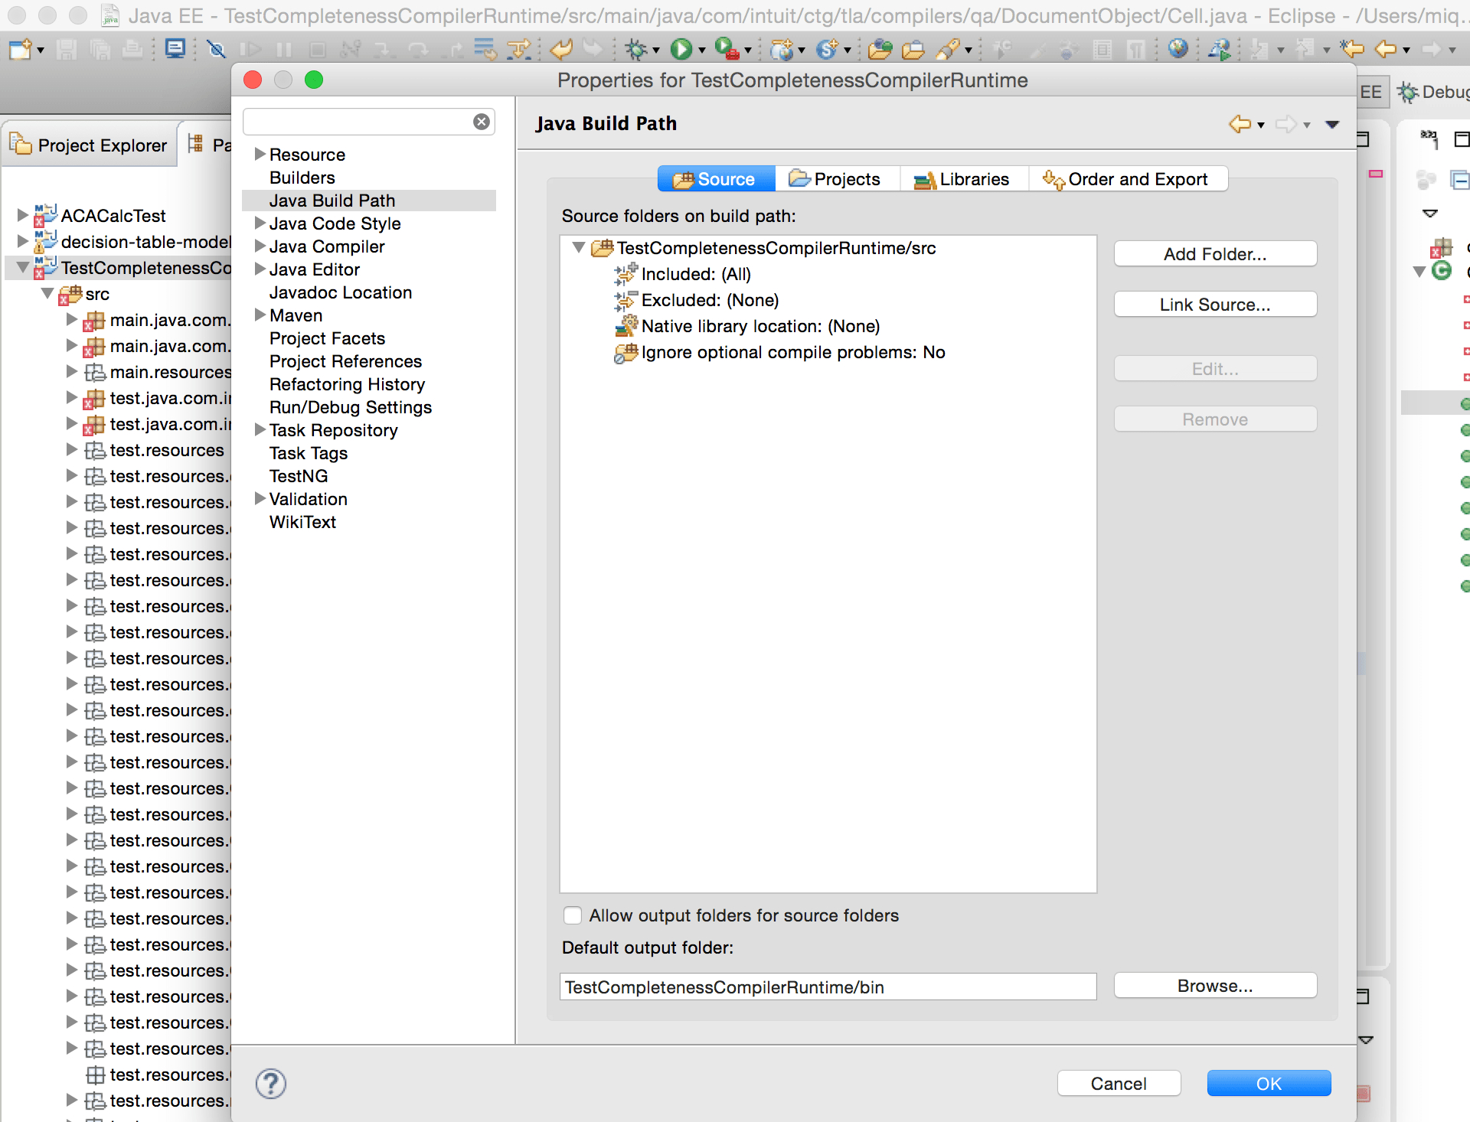Click the Run on Server toolbar icon
Viewport: 1470px width, 1122px height.
tap(1220, 50)
